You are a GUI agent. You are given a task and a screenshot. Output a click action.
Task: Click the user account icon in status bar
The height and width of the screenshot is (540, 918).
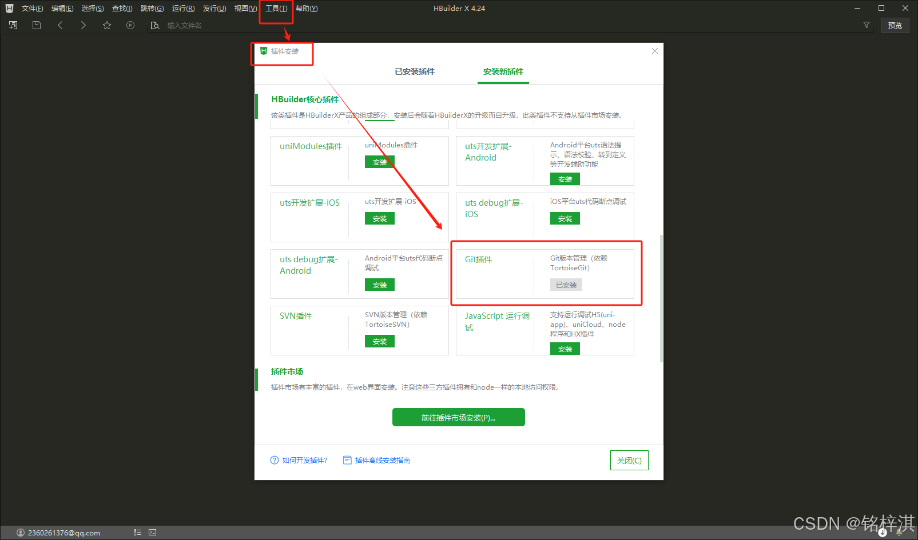[21, 533]
